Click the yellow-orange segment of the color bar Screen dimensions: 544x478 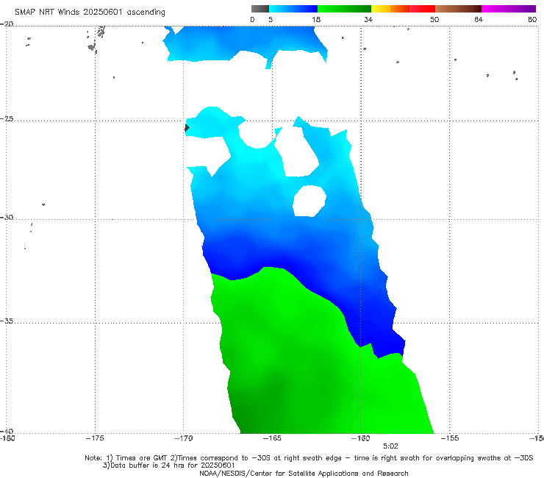point(390,9)
